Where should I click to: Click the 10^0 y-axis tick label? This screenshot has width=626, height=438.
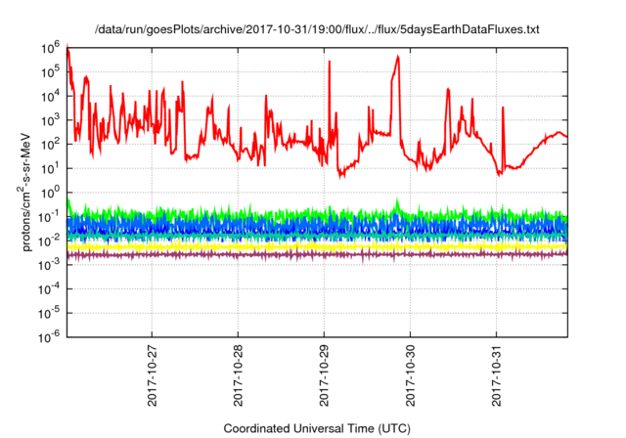[50, 193]
